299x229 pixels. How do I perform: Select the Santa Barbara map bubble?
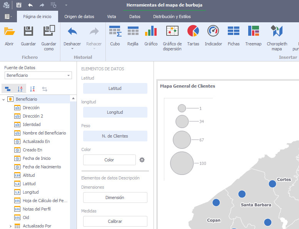pyautogui.click(x=242, y=194)
